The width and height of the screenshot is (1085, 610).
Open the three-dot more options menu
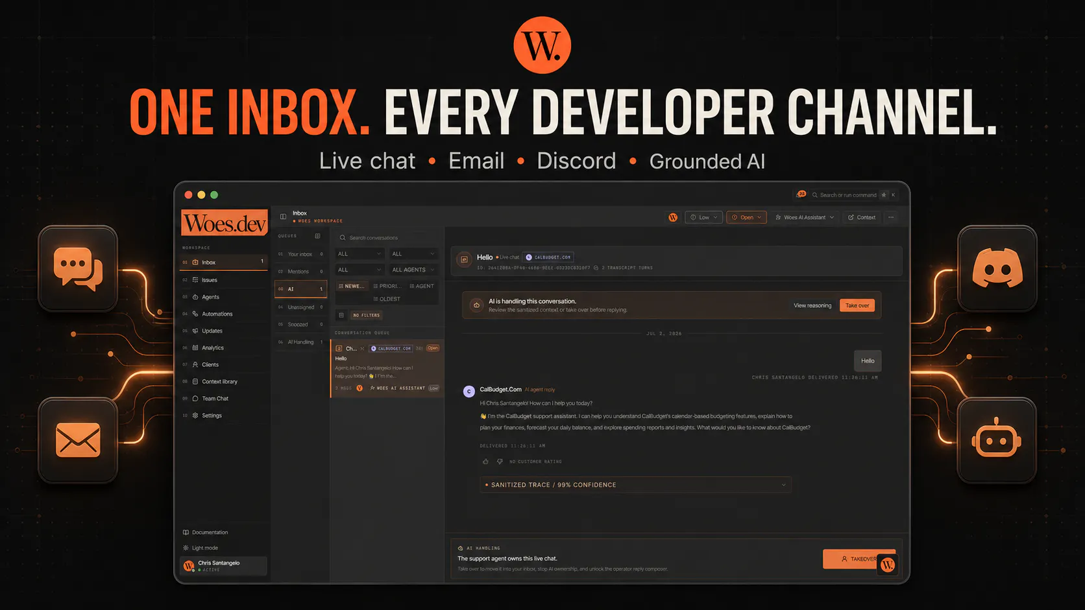click(891, 217)
